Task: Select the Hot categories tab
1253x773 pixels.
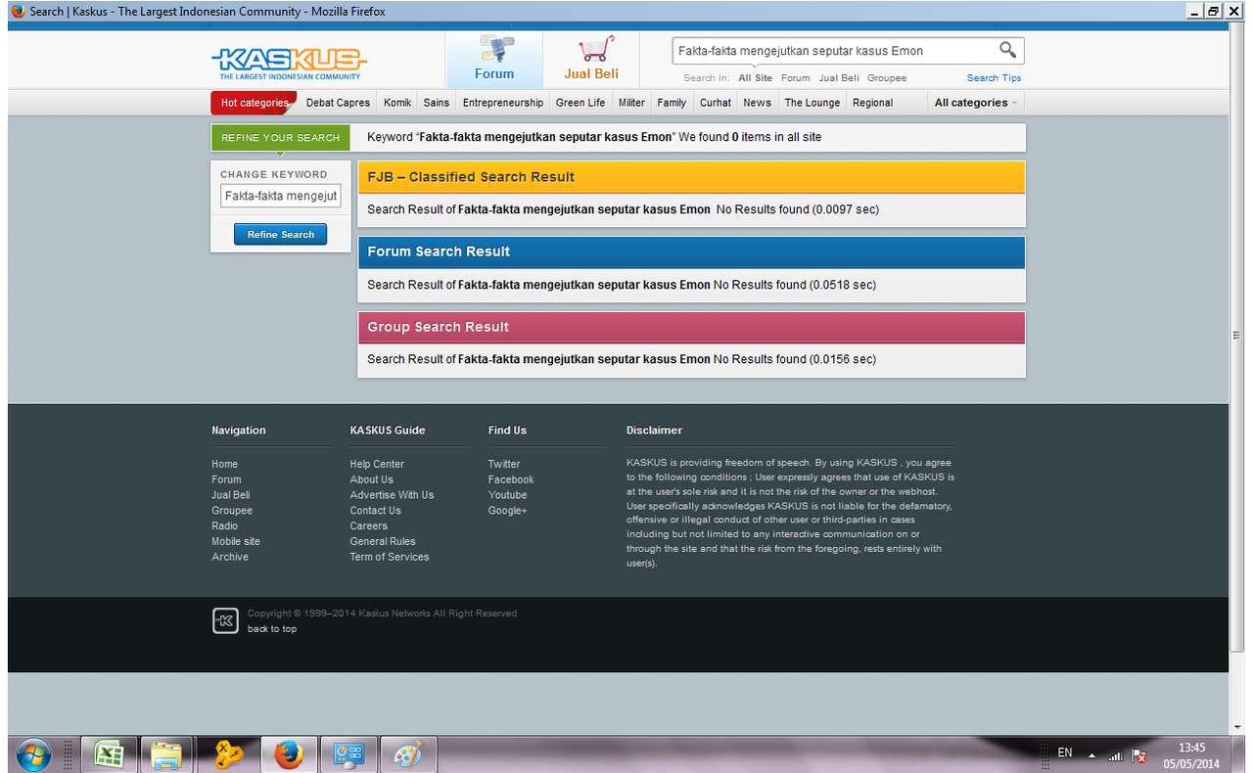Action: tap(254, 103)
